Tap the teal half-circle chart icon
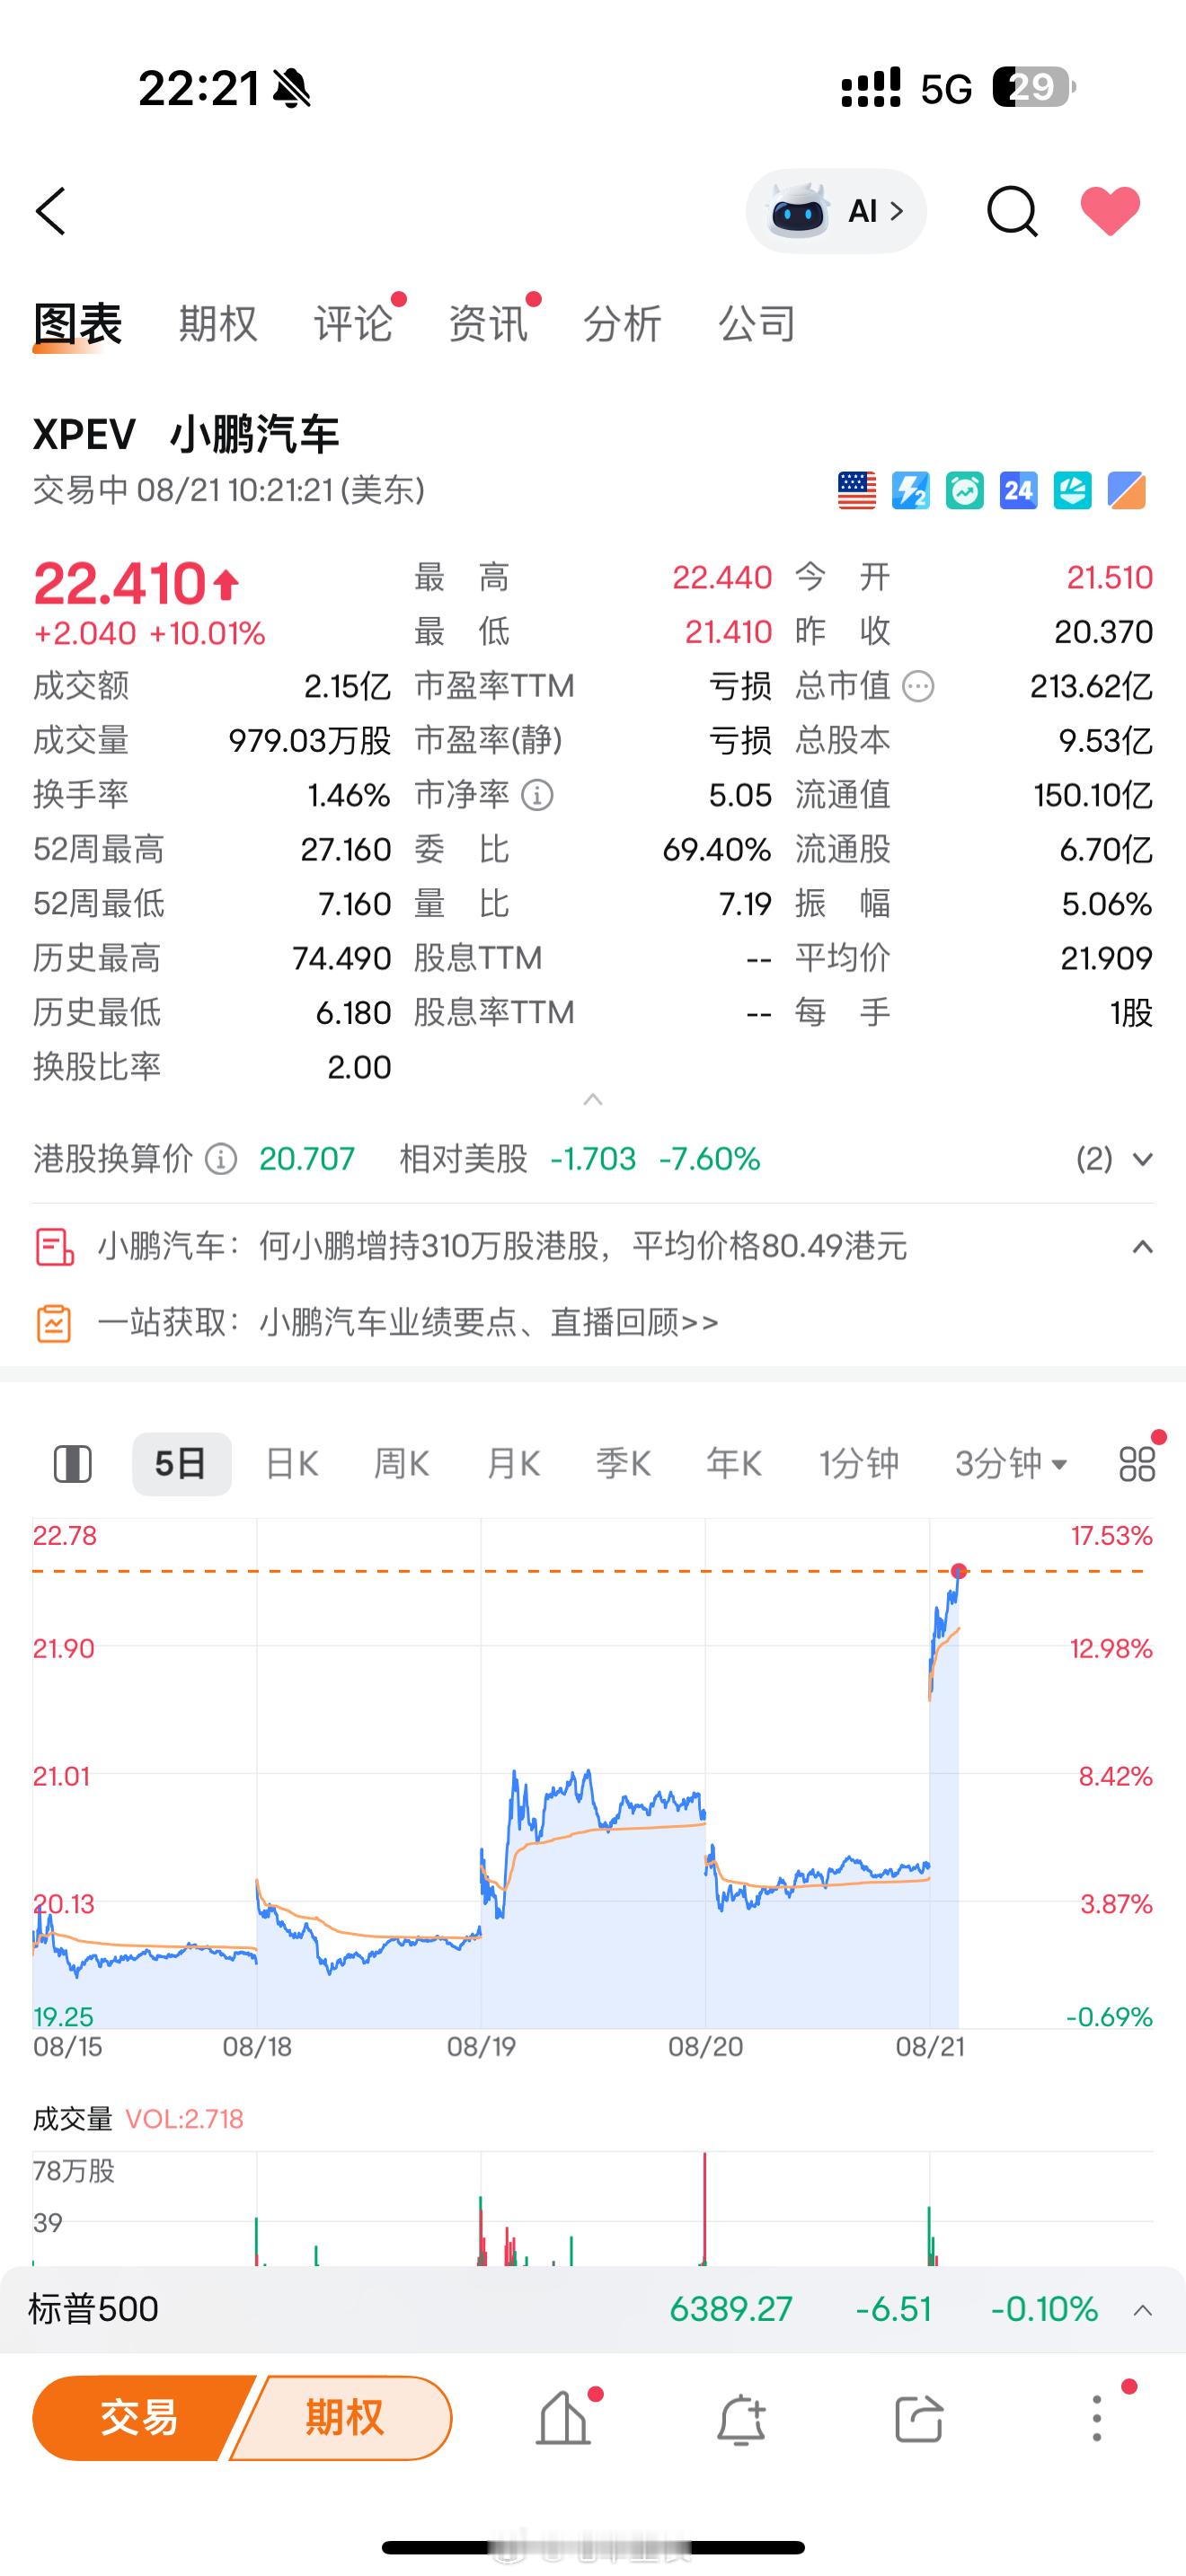This screenshot has width=1186, height=2576. [1073, 490]
